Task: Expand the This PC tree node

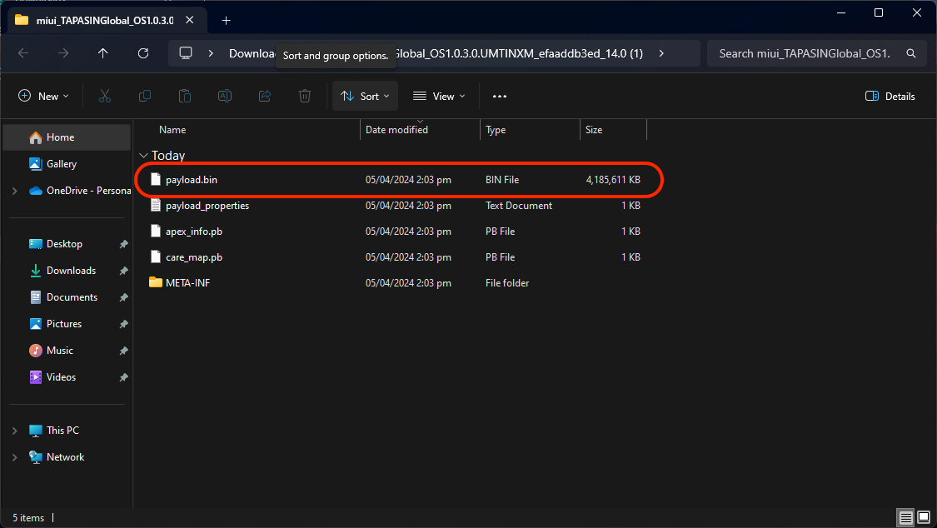Action: click(14, 431)
